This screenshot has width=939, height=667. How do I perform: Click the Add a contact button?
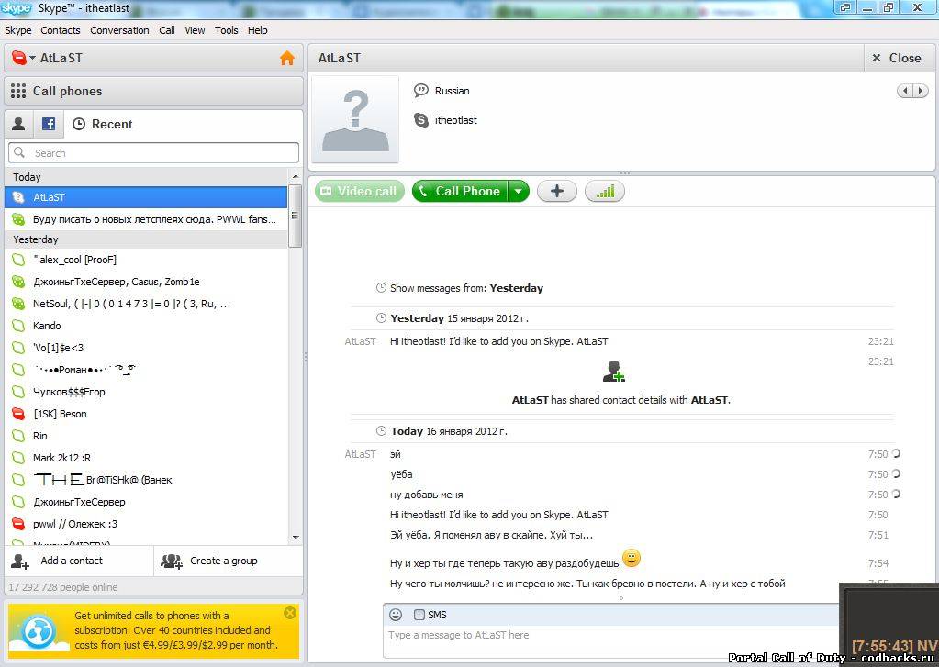(x=79, y=561)
